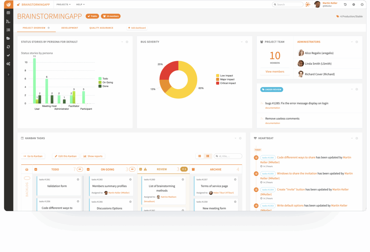Collapse the Bug Severity widget with its chevron

(241, 42)
